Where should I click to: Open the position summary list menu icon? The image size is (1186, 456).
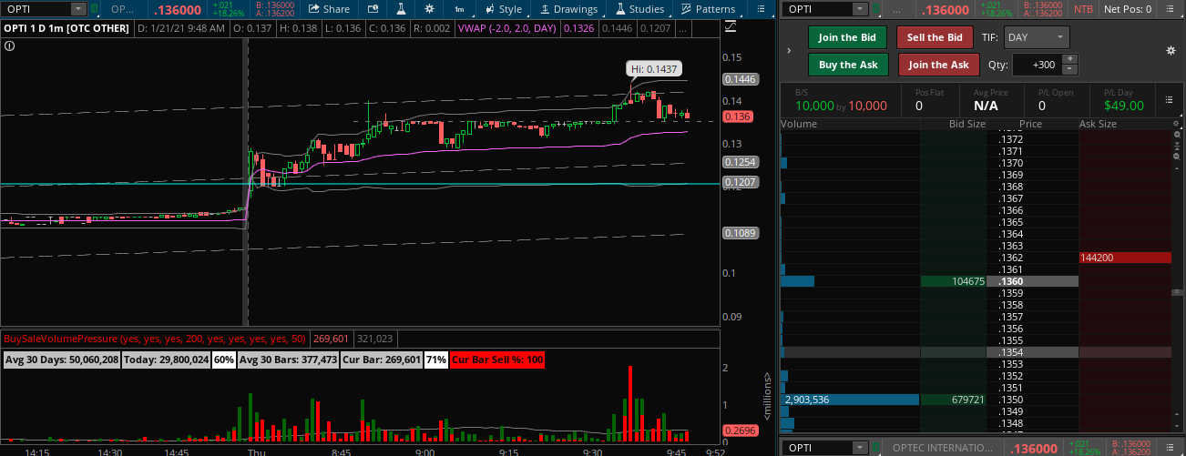point(1170,99)
